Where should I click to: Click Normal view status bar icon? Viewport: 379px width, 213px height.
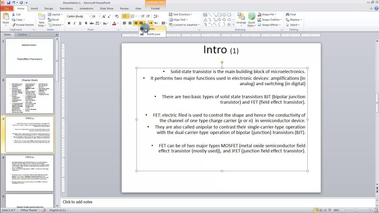click(x=317, y=210)
